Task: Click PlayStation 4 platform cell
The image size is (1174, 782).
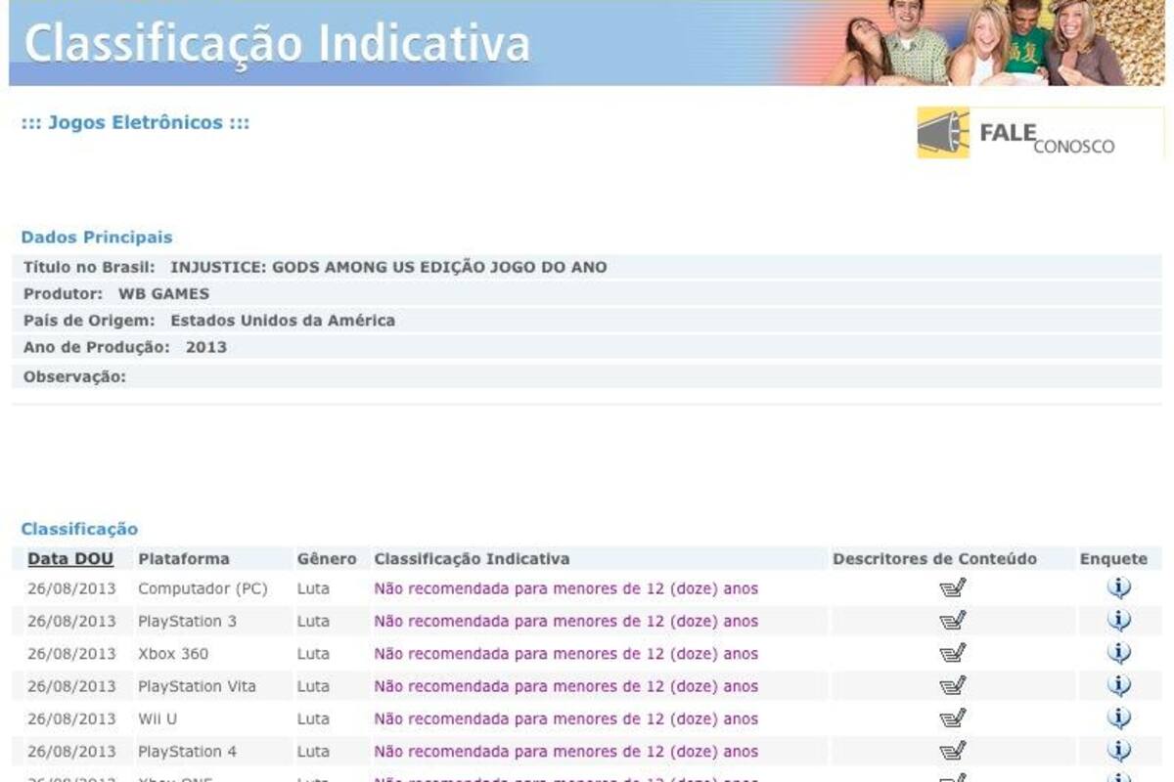Action: pyautogui.click(x=187, y=751)
